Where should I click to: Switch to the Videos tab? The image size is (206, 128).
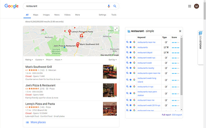pyautogui.click(x=67, y=15)
